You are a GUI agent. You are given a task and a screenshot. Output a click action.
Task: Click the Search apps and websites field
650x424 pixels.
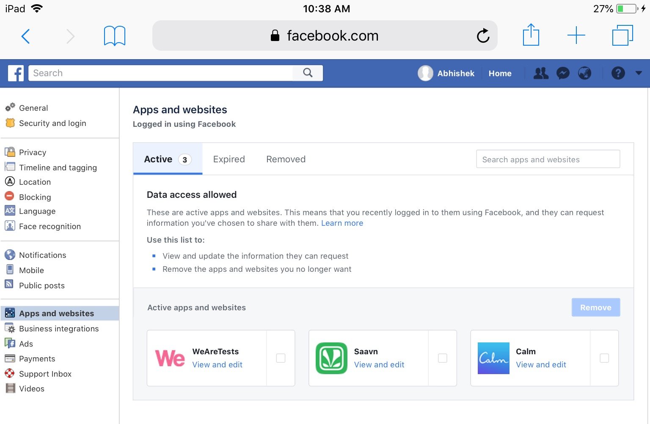[x=548, y=159]
